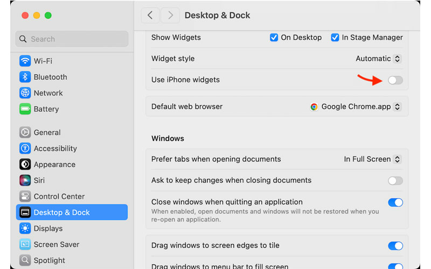
Task: Click the Spotlight magnifier icon
Action: coord(25,260)
